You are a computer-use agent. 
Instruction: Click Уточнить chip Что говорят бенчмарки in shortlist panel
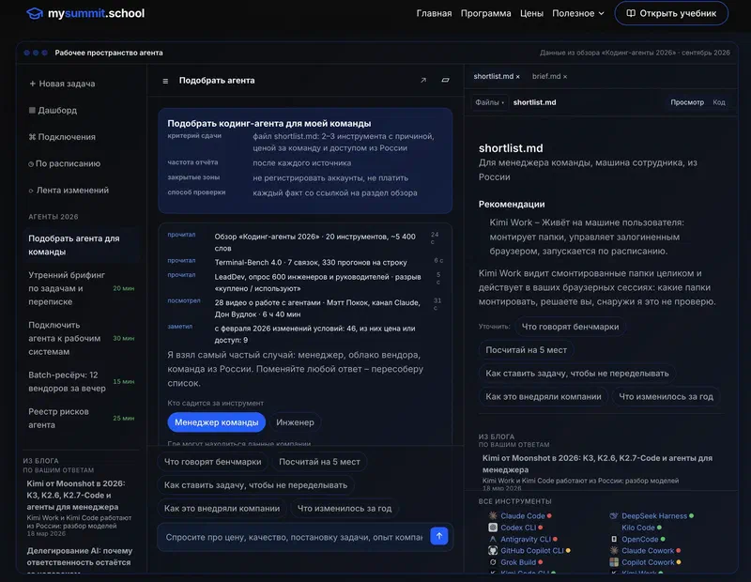click(x=570, y=327)
